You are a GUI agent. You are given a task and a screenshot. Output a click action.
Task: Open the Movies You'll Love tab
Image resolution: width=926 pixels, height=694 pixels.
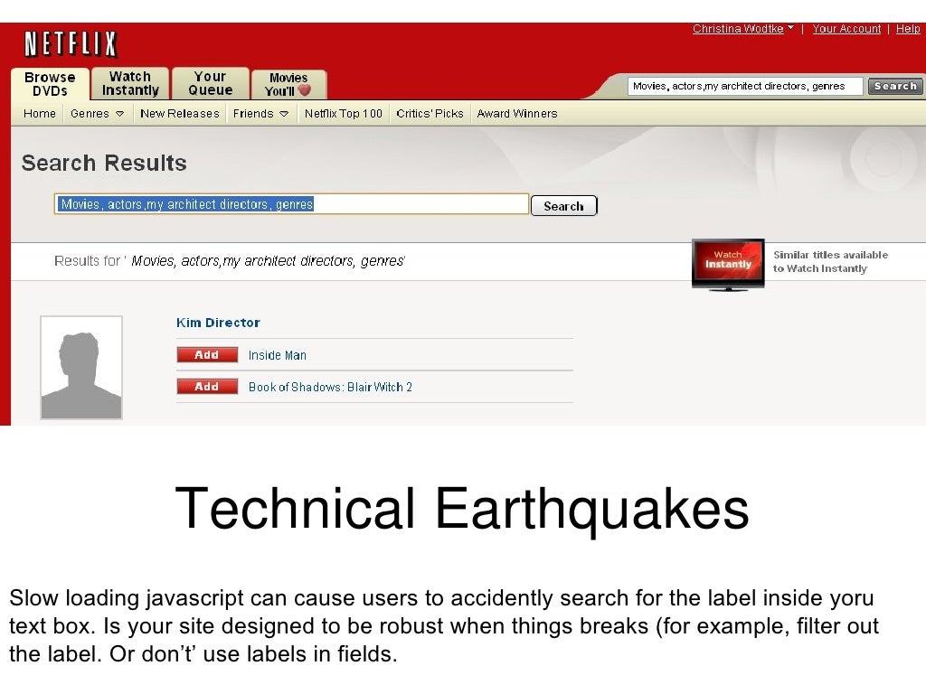[x=288, y=84]
